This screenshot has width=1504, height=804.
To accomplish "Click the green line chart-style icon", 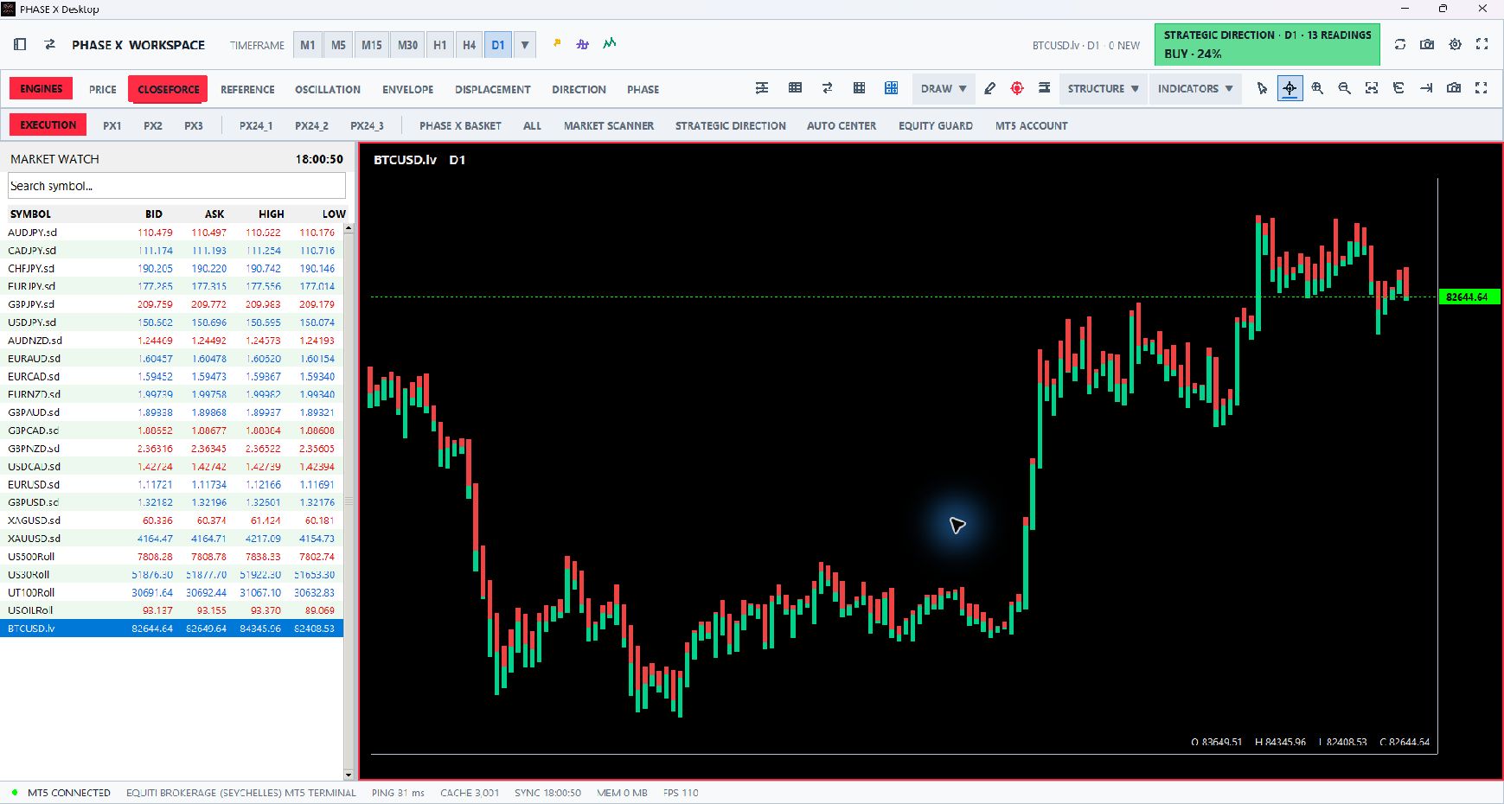I will tap(610, 43).
